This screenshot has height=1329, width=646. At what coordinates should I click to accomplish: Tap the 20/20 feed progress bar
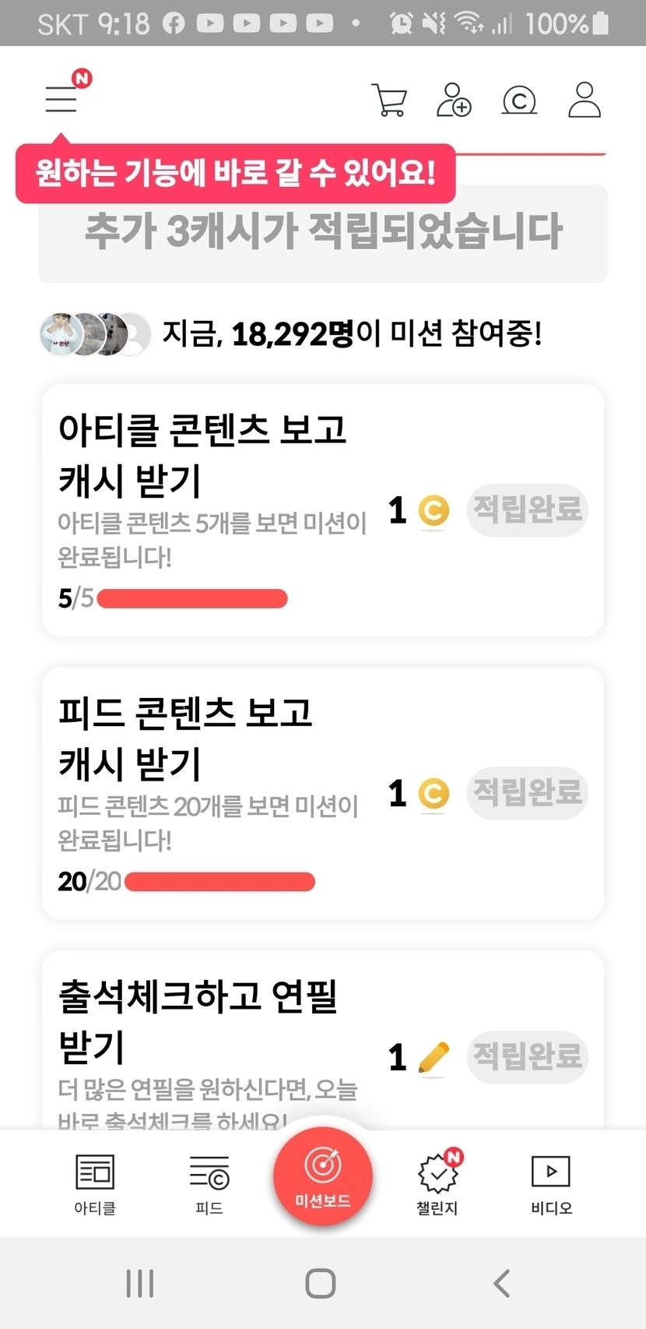point(219,882)
